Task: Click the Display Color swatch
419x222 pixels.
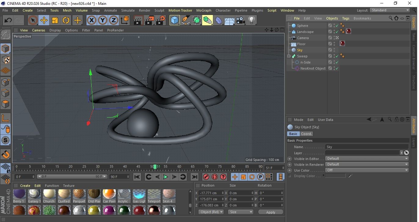Action: [335, 176]
